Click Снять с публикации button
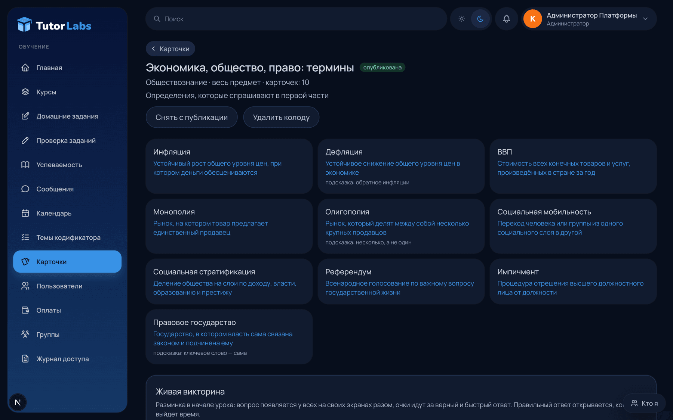 191,117
